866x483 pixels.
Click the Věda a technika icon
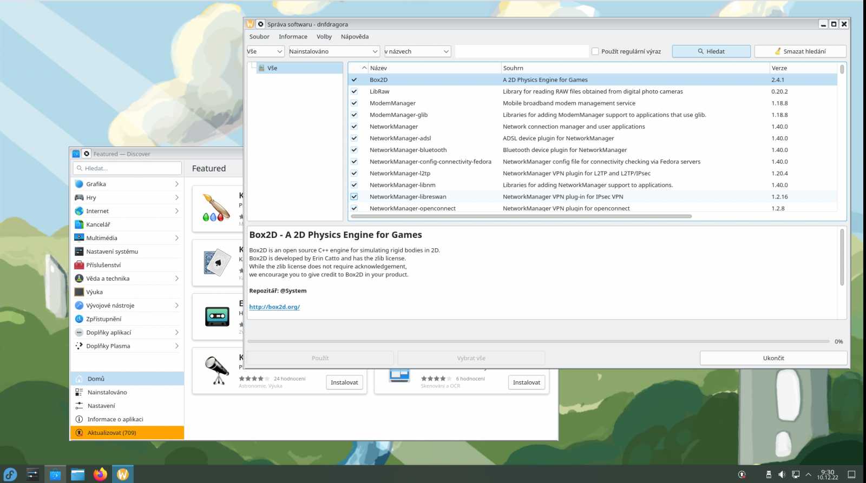79,279
